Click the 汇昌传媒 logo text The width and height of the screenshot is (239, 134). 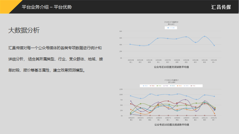221,7
